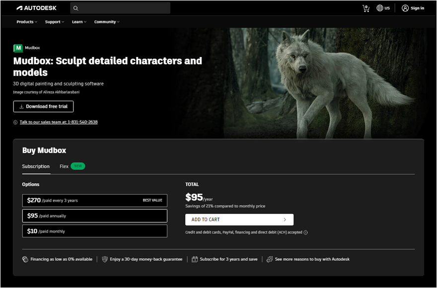This screenshot has height=288, width=437.
Task: Expand the Community menu
Action: (x=107, y=22)
